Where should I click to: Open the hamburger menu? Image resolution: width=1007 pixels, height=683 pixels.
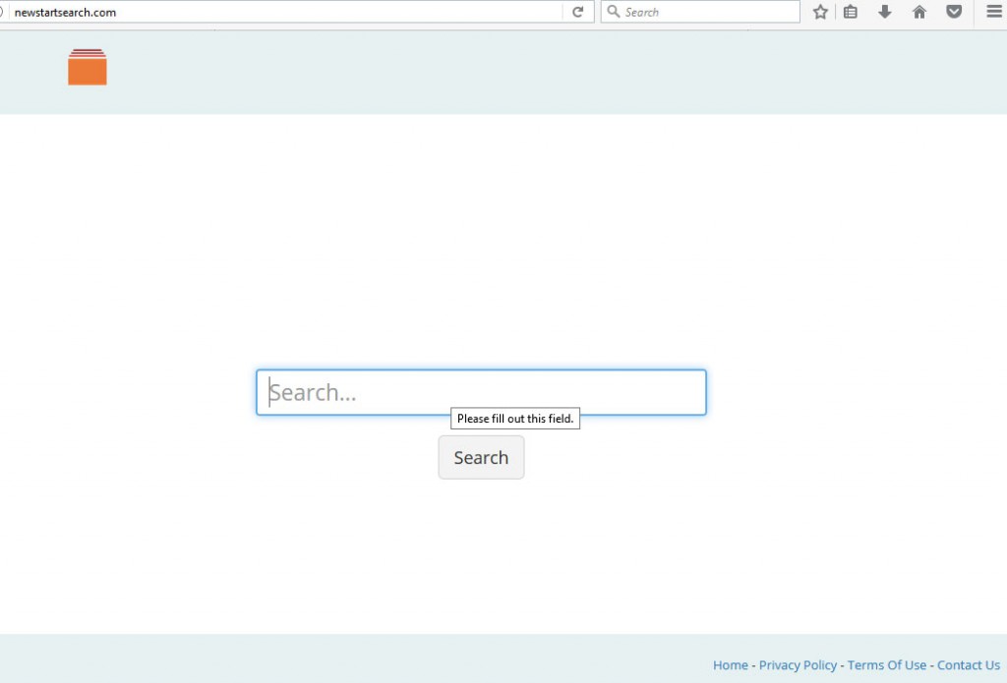994,12
